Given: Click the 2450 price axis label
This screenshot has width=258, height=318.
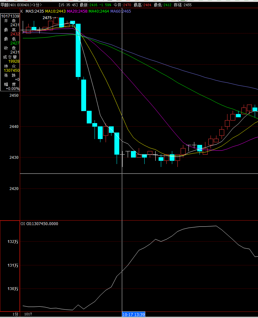Looking at the screenshot, I should coord(14,95).
